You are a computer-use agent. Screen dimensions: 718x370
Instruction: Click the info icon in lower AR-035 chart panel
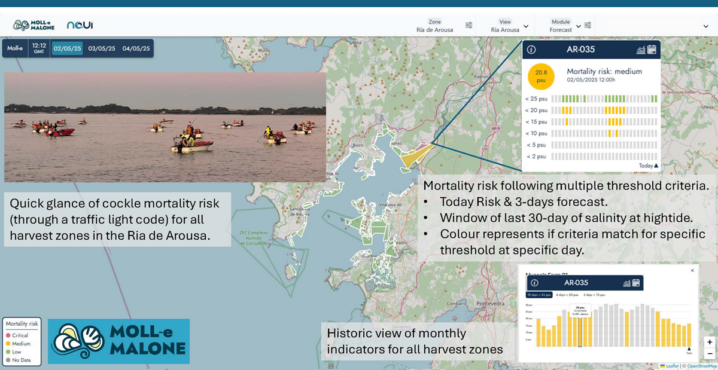click(x=534, y=283)
